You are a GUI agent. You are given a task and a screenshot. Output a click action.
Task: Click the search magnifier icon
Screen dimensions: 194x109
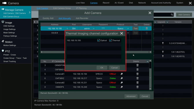point(172,14)
